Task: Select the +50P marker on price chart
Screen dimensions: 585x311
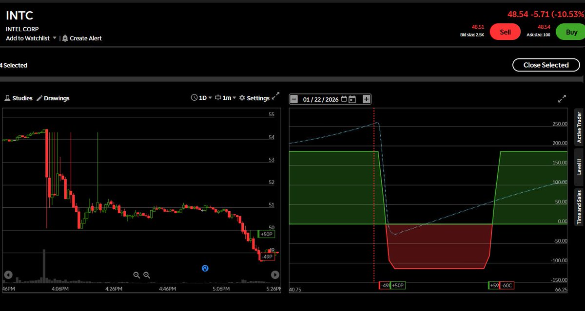Action: 266,234
